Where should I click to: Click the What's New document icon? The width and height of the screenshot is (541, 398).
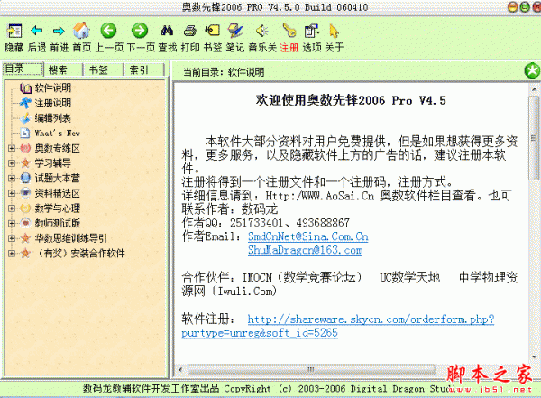(25, 133)
